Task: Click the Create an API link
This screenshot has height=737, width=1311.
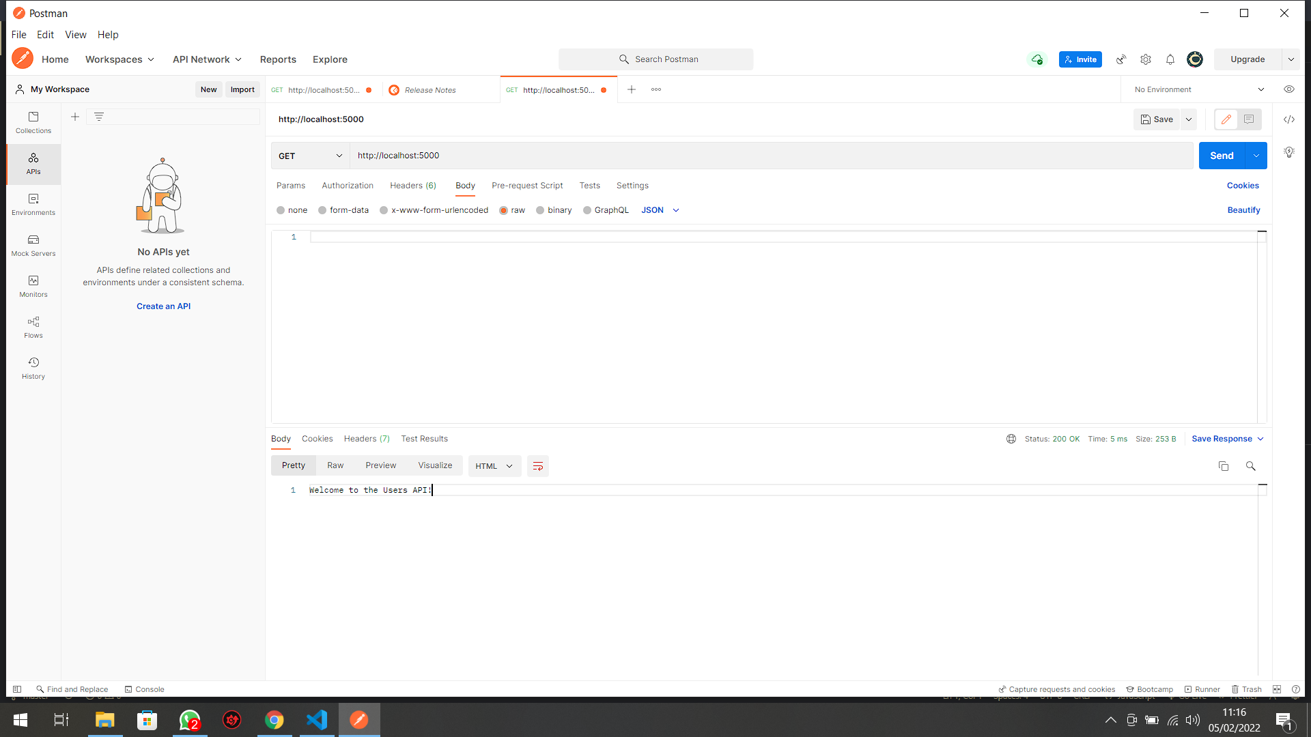Action: click(x=163, y=306)
